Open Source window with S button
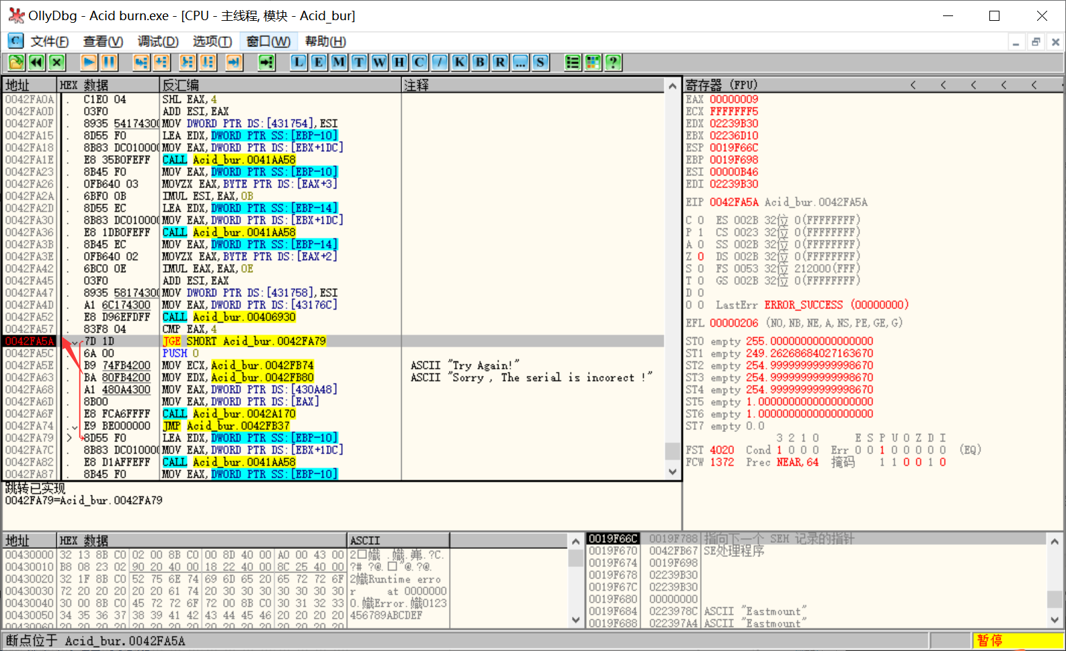The image size is (1066, 651). [x=540, y=62]
